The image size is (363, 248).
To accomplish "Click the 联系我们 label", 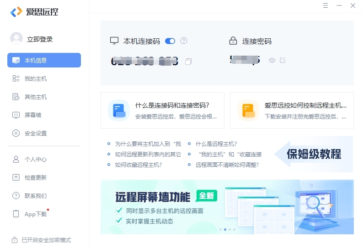I will point(36,196).
